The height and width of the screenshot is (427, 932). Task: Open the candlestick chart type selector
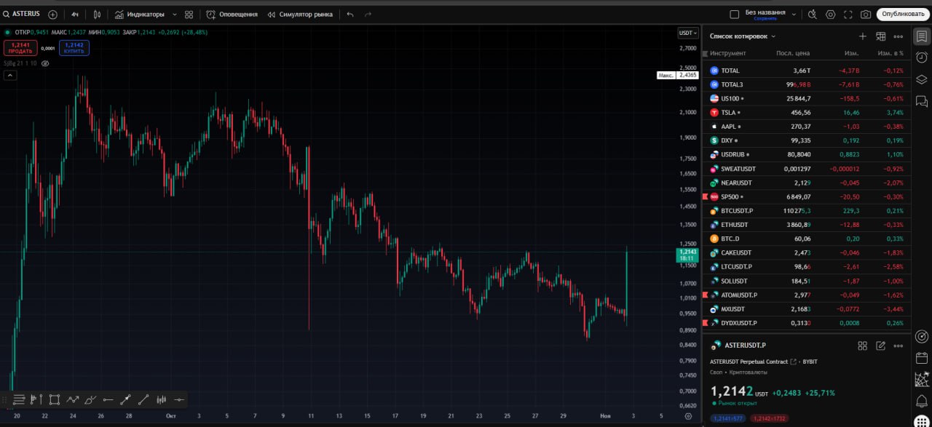point(97,15)
